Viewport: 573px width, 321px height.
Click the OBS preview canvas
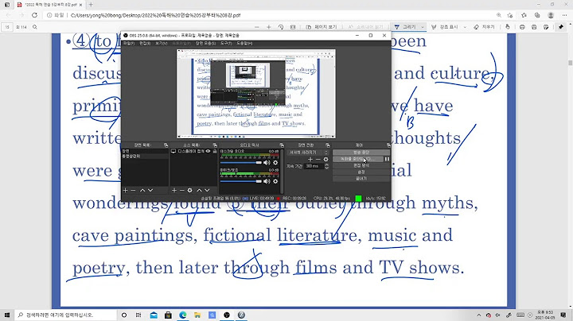256,94
